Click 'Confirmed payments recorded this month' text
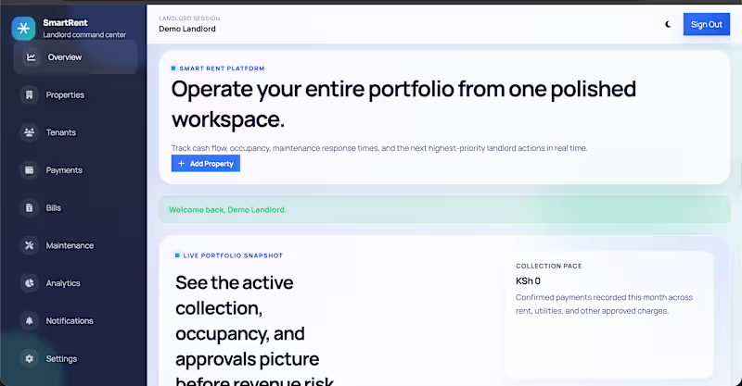742x386 pixels. tap(605, 305)
